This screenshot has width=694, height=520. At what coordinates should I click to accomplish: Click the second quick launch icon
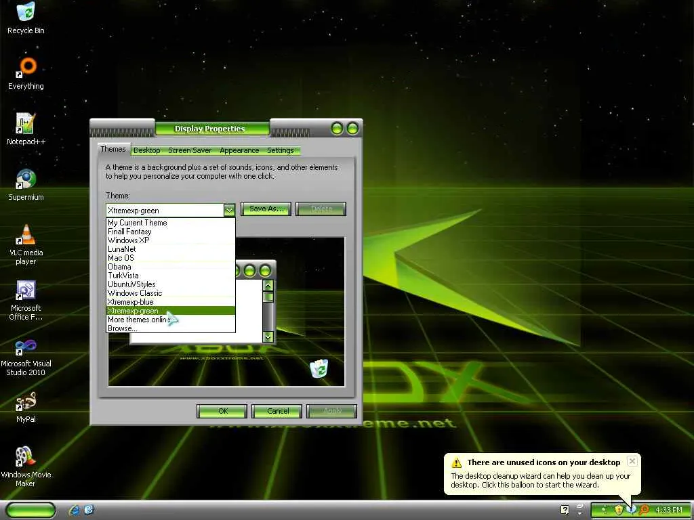89,510
